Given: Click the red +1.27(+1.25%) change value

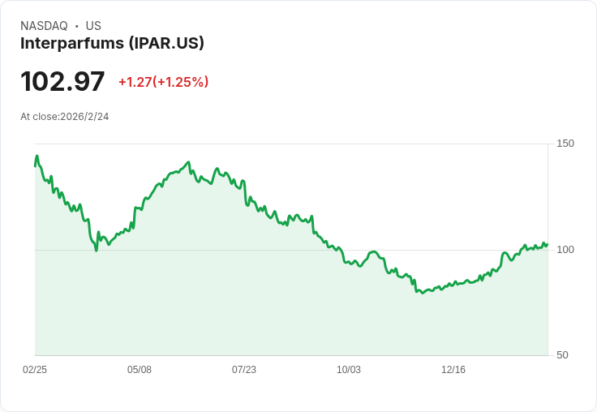Looking at the screenshot, I should pyautogui.click(x=163, y=82).
